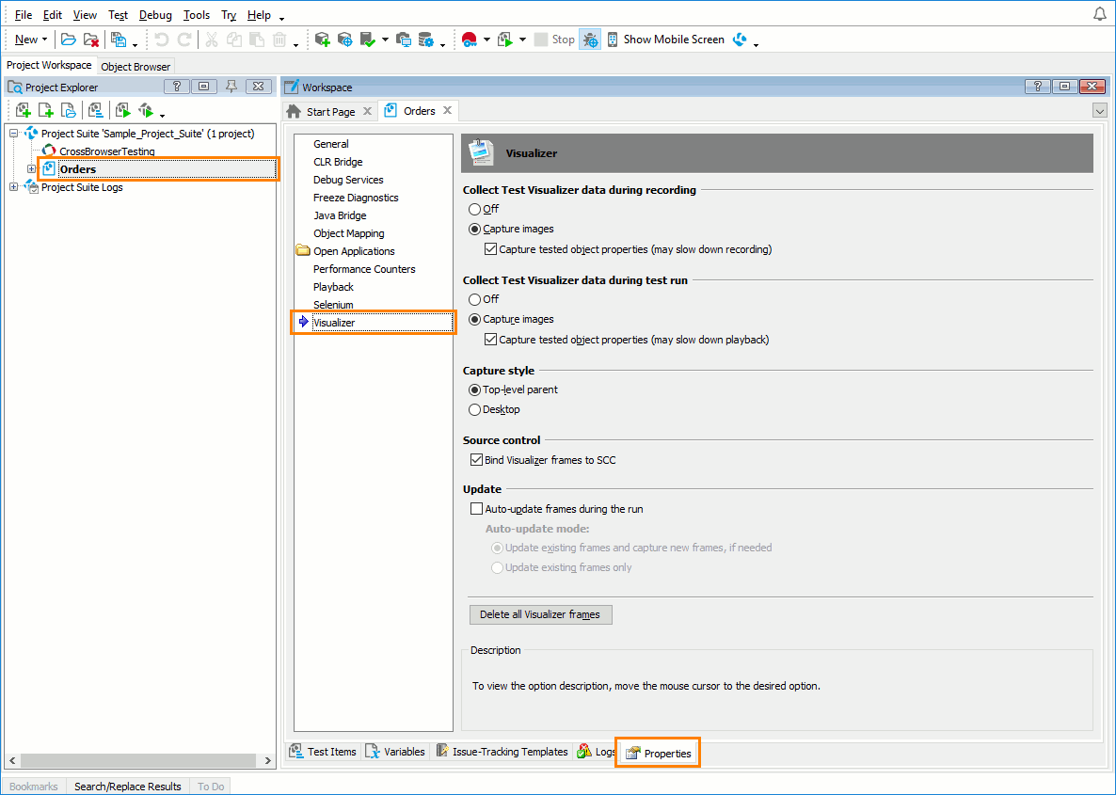Pin the Project Explorer panel
1116x795 pixels.
pyautogui.click(x=231, y=87)
